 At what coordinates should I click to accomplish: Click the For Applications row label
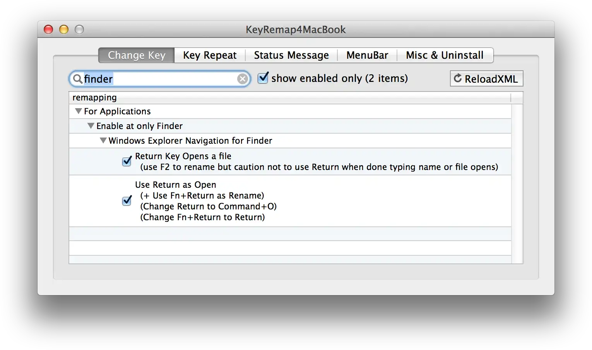[117, 111]
